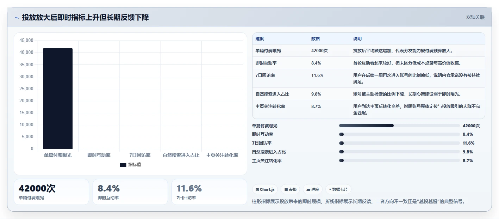Click the 自然搜索进入占比 table row label

(x=273, y=94)
